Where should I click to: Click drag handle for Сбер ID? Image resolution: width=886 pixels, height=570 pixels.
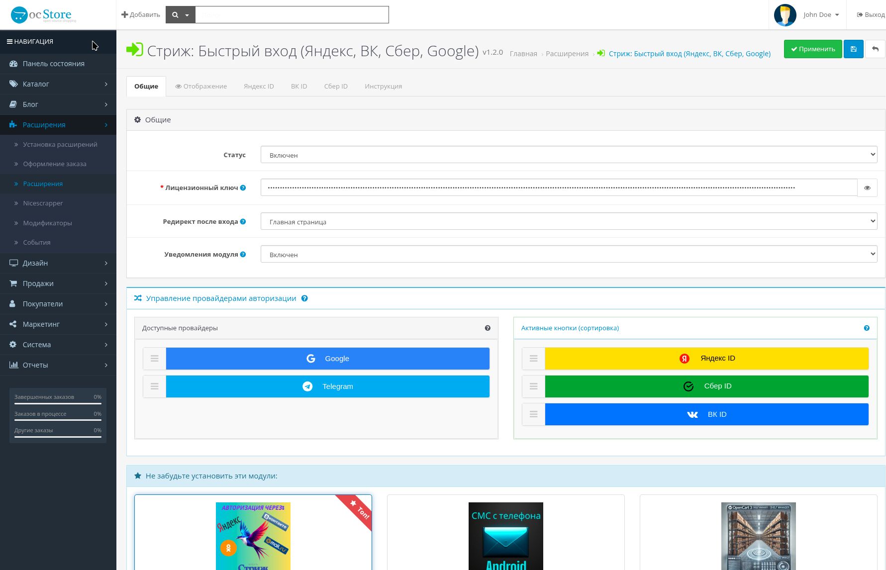(534, 386)
